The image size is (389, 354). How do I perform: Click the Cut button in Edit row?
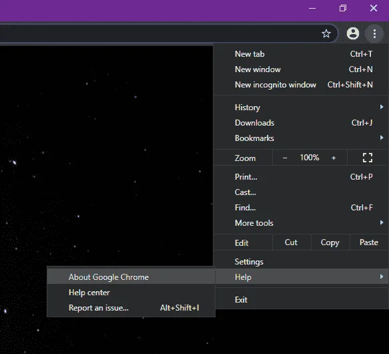tap(292, 242)
